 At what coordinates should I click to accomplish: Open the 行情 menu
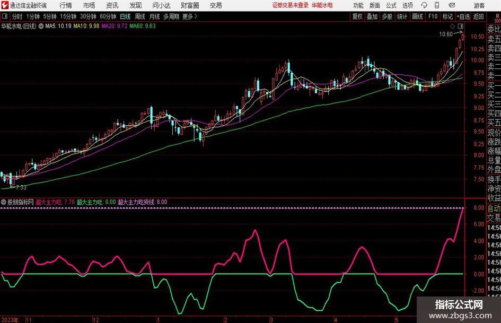[x=66, y=5]
